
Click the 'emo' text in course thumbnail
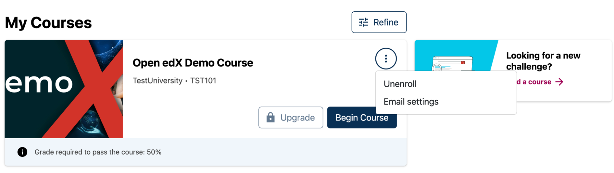39,84
